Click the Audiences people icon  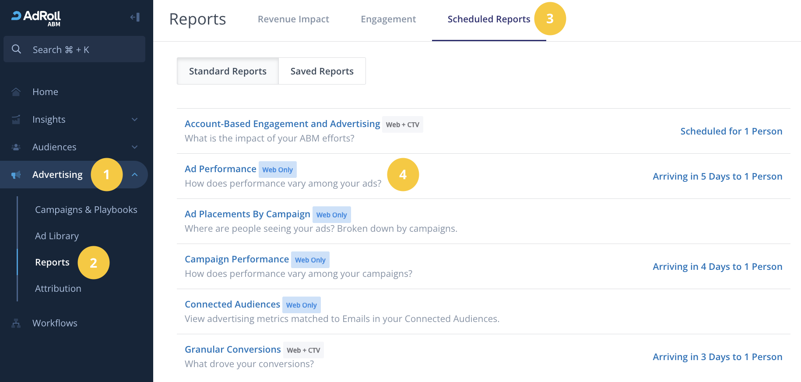(x=16, y=147)
